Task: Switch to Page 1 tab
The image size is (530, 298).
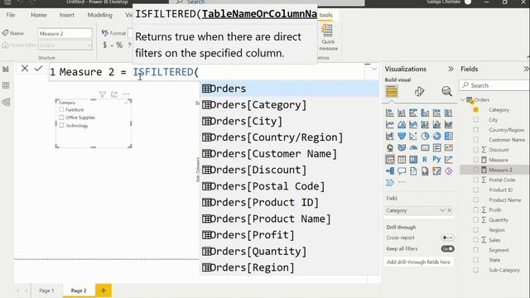Action: point(46,291)
